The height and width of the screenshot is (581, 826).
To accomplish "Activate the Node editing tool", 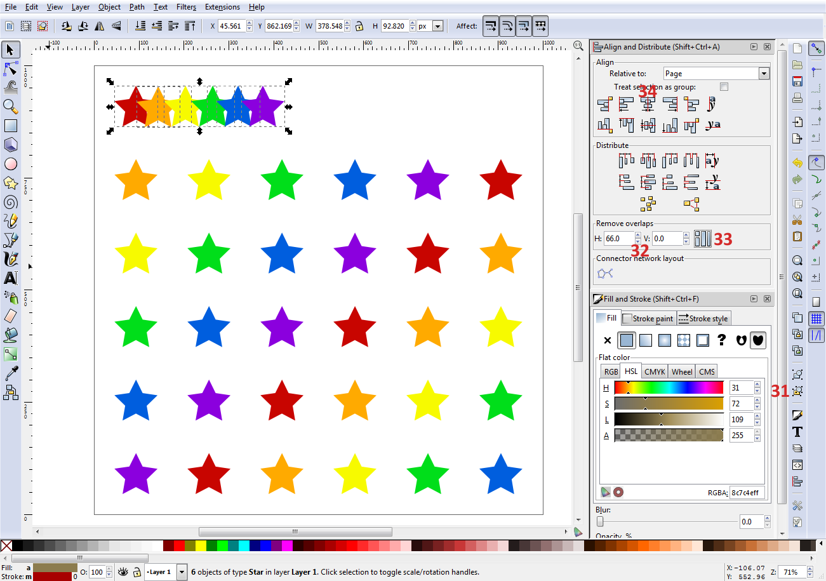I will click(11, 69).
